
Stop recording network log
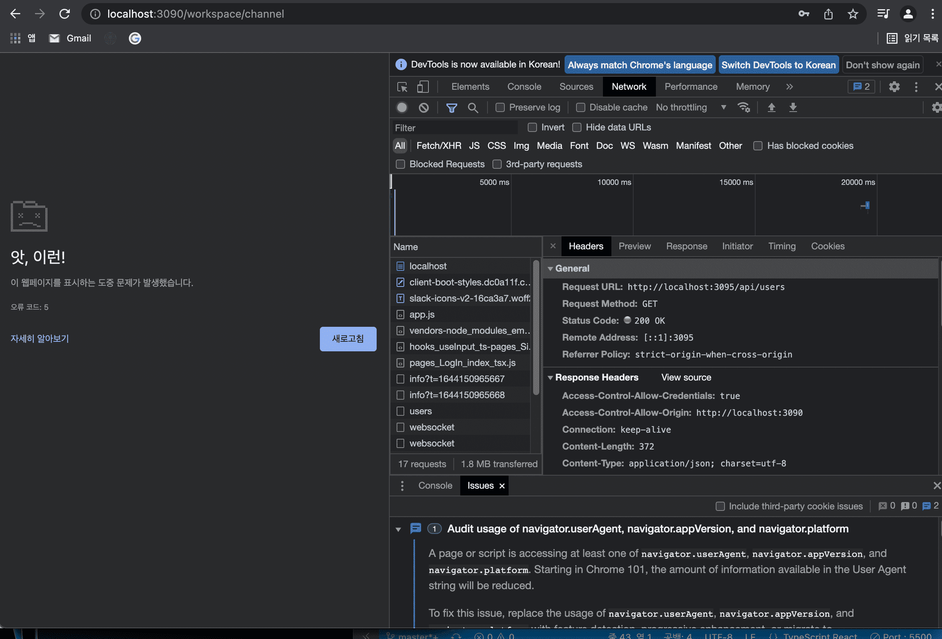pyautogui.click(x=402, y=107)
